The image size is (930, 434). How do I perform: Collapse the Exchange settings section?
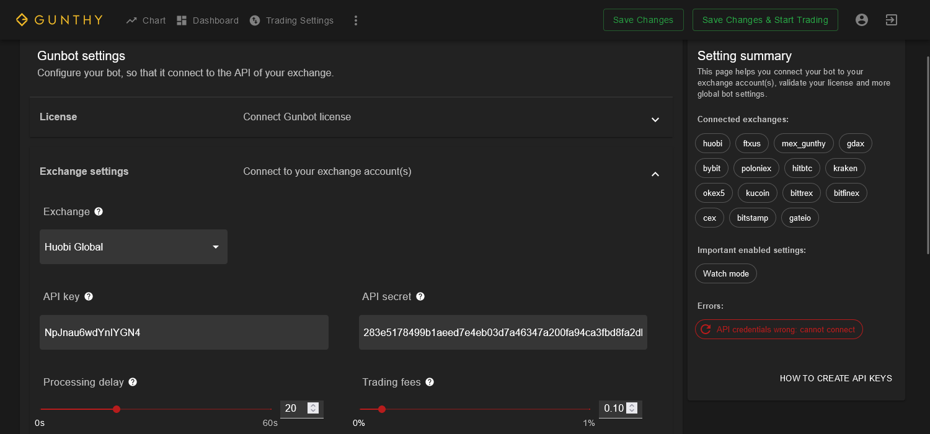tap(655, 174)
